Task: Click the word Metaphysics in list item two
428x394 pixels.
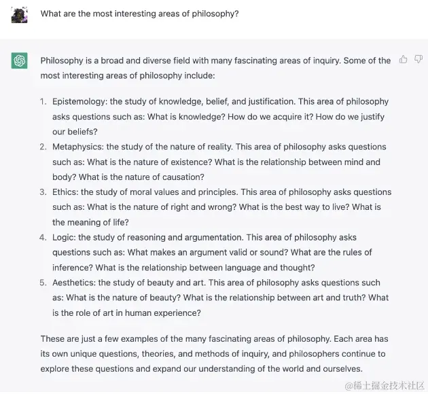Action: (77, 147)
